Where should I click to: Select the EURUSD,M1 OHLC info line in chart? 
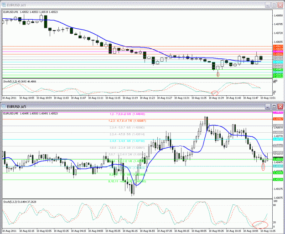point(31,12)
